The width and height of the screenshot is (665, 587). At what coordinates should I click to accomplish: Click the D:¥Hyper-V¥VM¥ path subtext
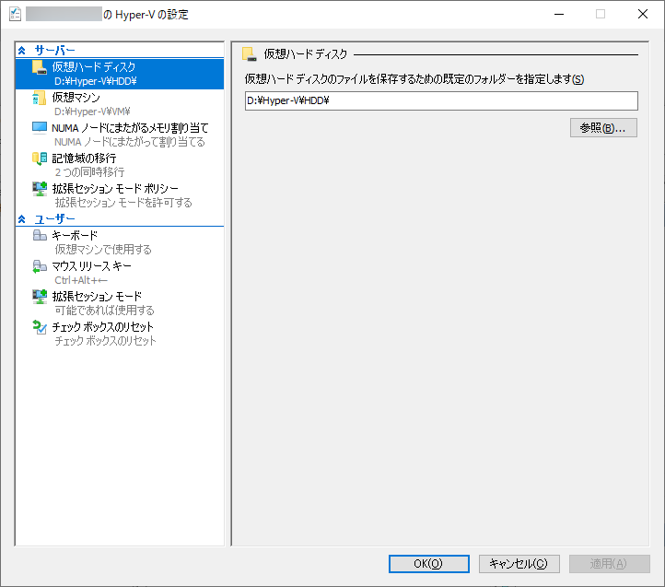point(92,112)
